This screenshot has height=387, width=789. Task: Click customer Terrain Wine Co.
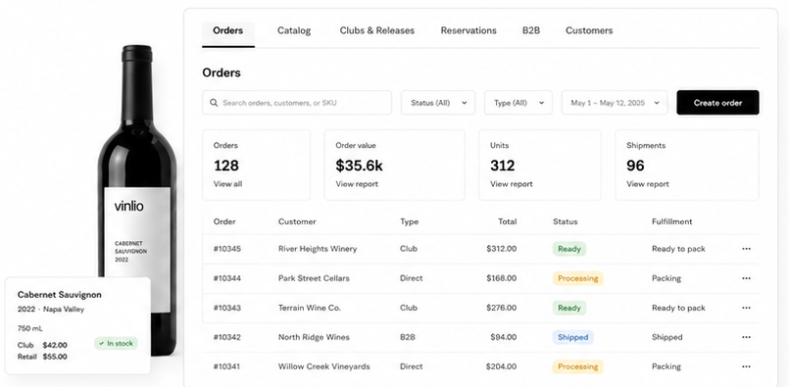pos(310,308)
